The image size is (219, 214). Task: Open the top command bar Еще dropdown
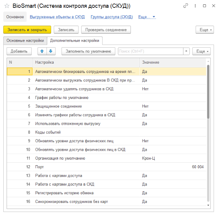click(x=204, y=30)
